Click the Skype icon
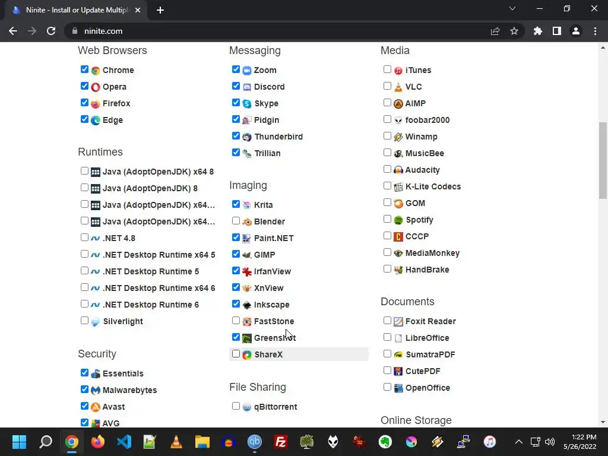This screenshot has width=608, height=456. [x=247, y=104]
